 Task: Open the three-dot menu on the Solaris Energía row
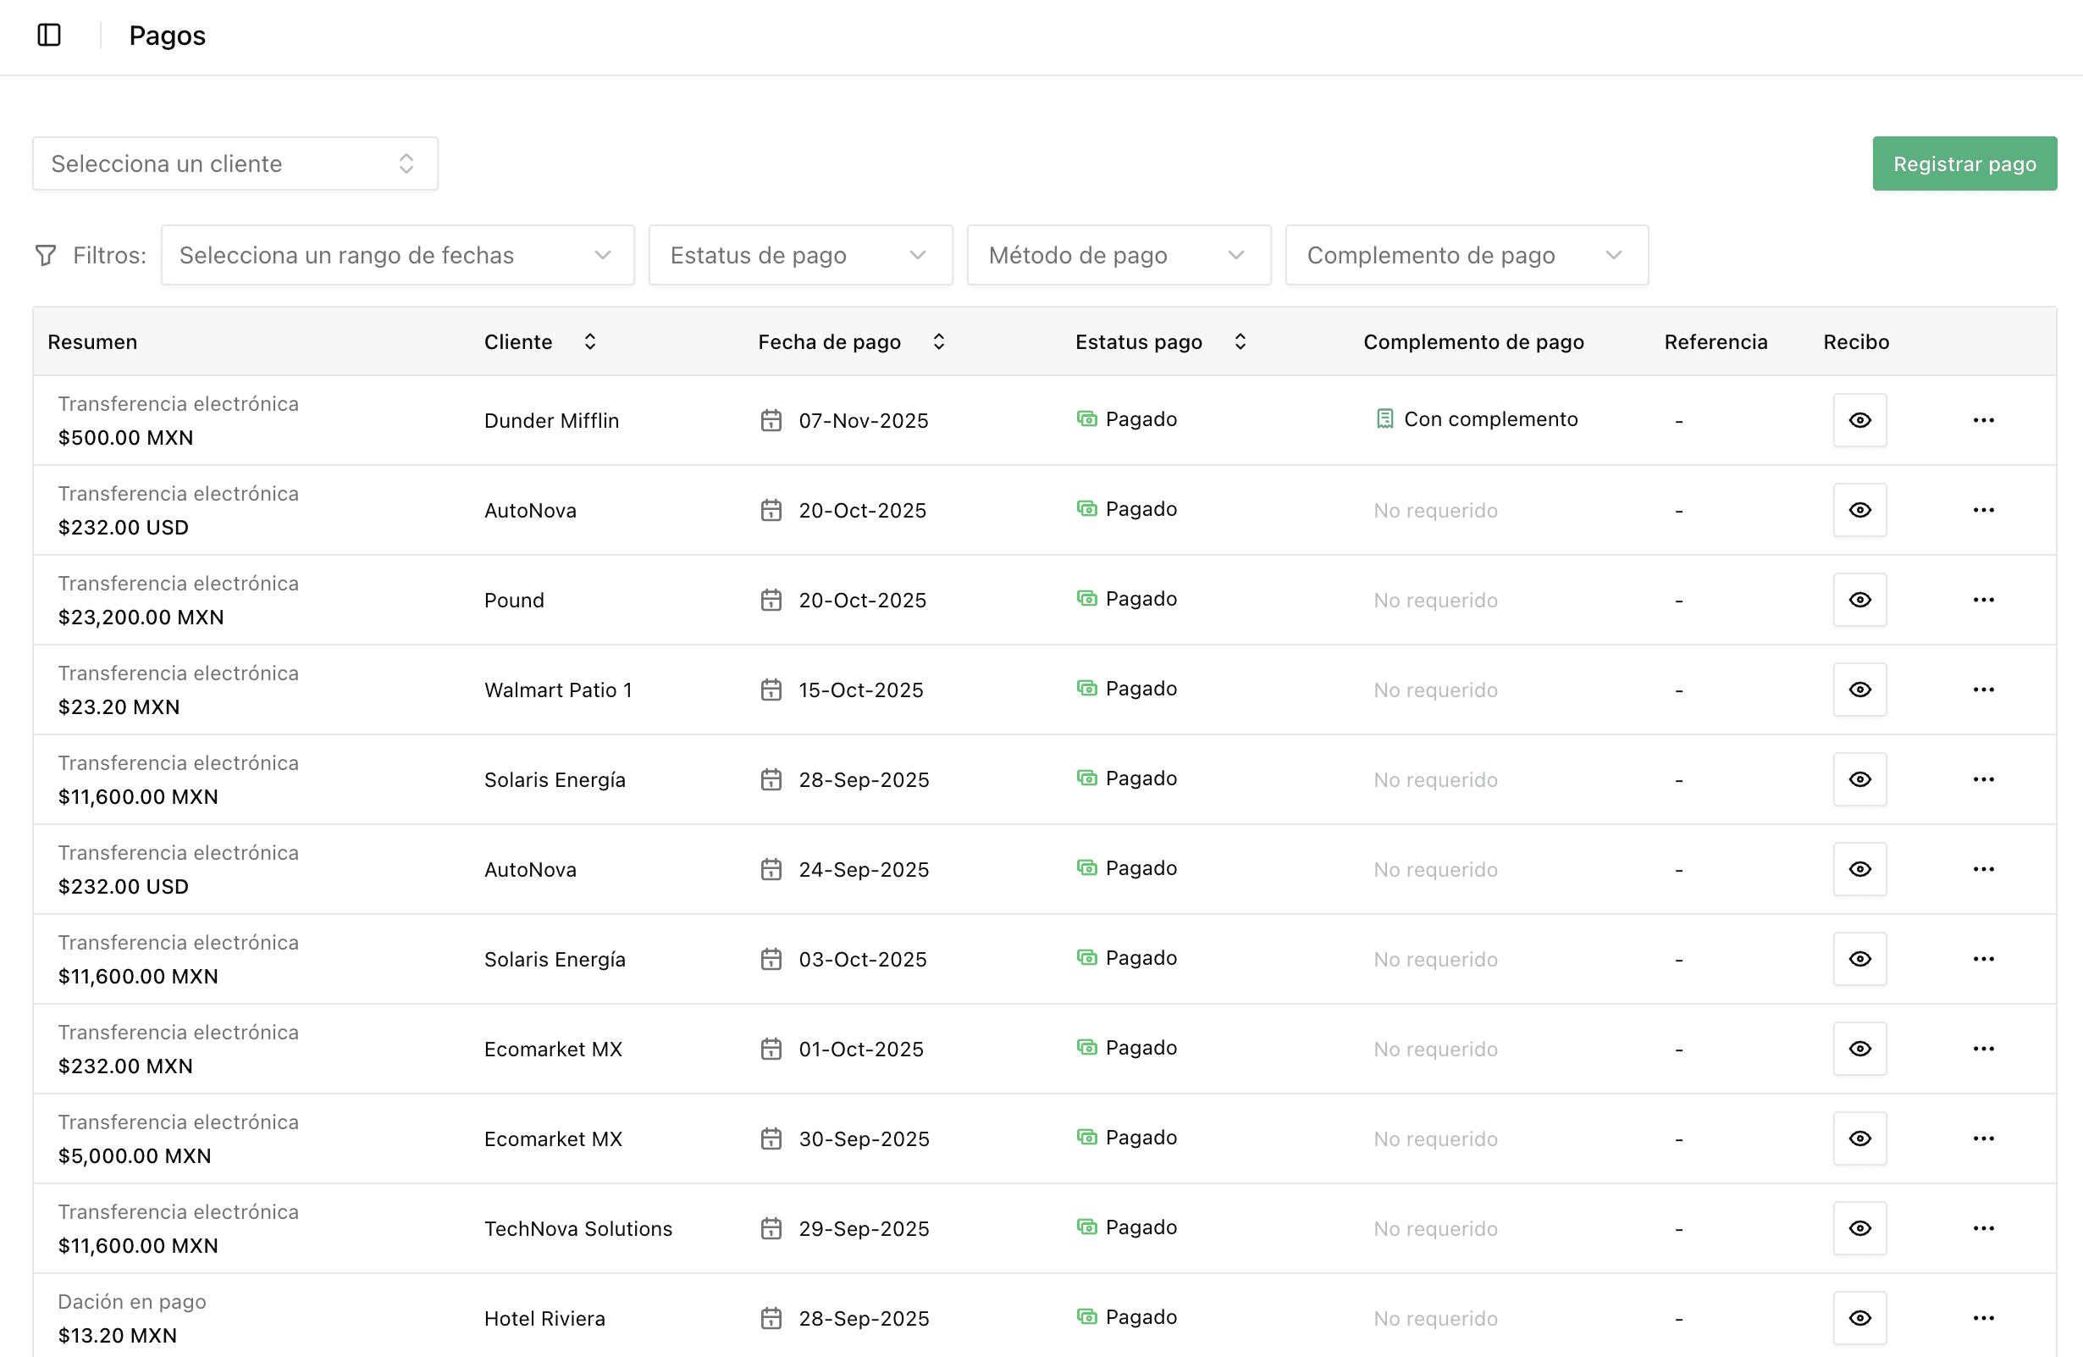(1983, 779)
